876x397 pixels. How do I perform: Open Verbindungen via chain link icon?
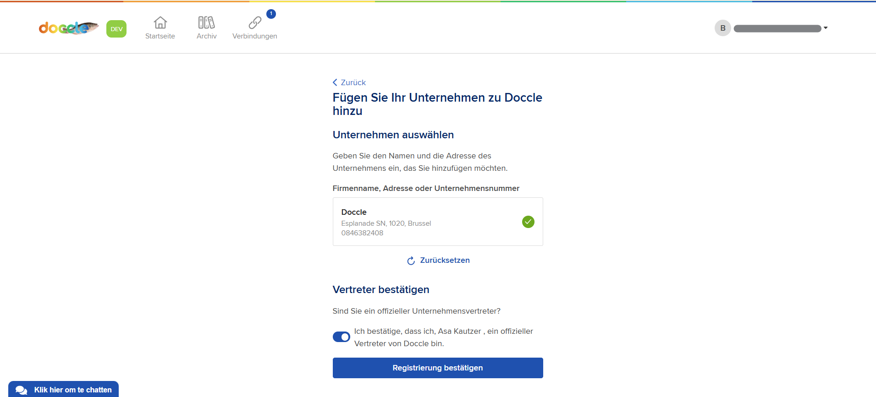(x=255, y=22)
